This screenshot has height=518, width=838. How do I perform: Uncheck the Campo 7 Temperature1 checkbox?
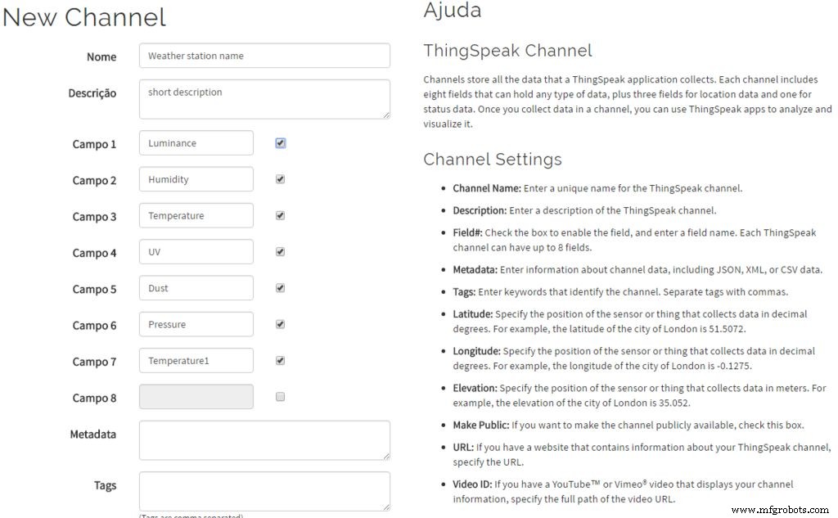(281, 360)
